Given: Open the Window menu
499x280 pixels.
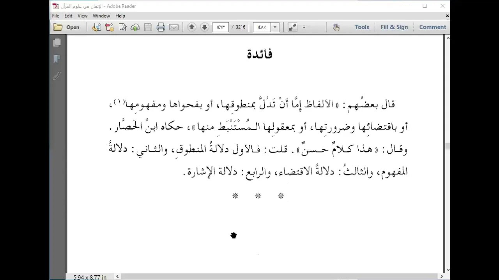Looking at the screenshot, I should pyautogui.click(x=101, y=16).
